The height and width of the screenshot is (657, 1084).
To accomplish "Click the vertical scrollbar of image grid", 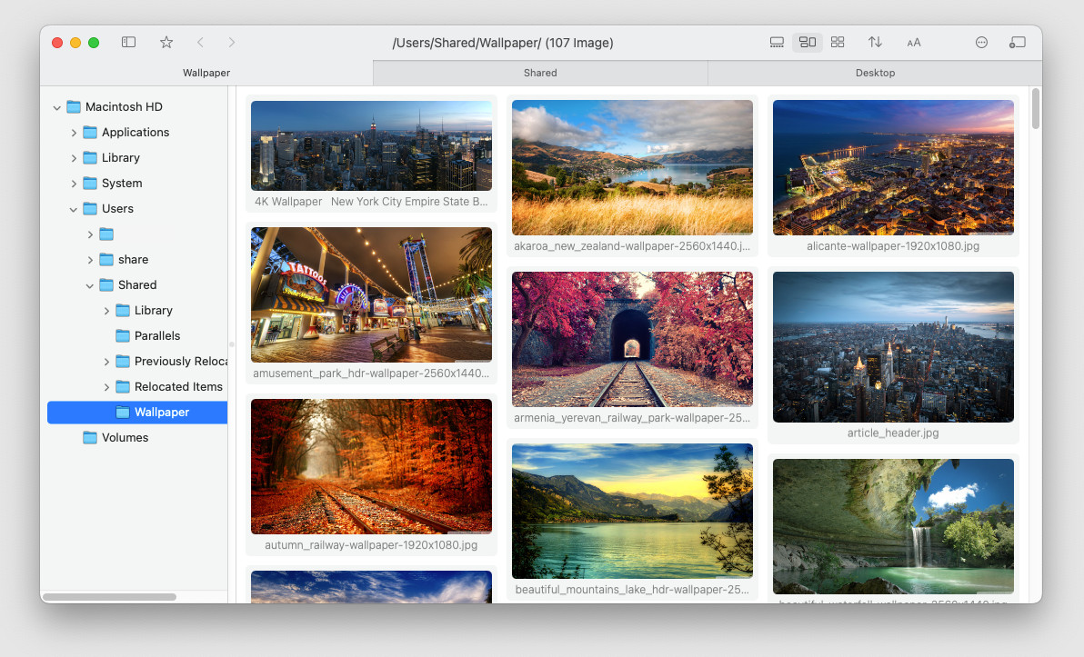I will click(1035, 109).
